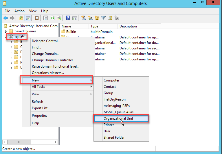222x154 pixels.
Task: Choose Delegate Control from context menu
Action: click(x=58, y=41)
